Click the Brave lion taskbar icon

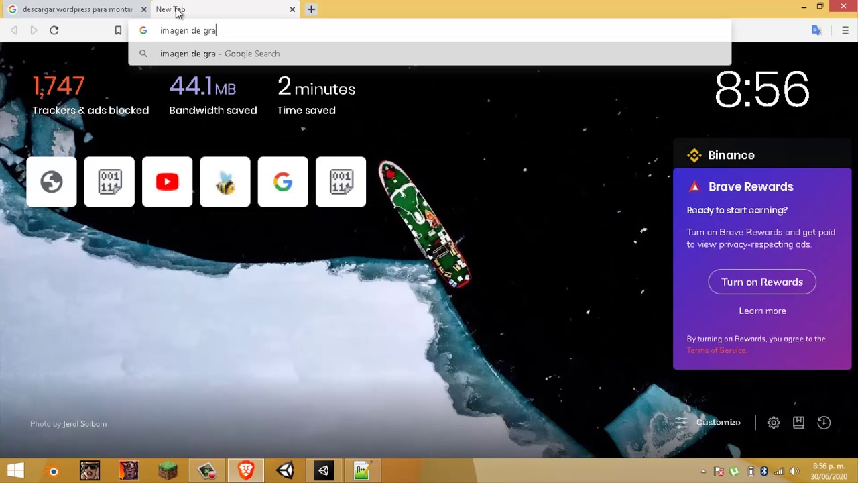click(x=246, y=471)
